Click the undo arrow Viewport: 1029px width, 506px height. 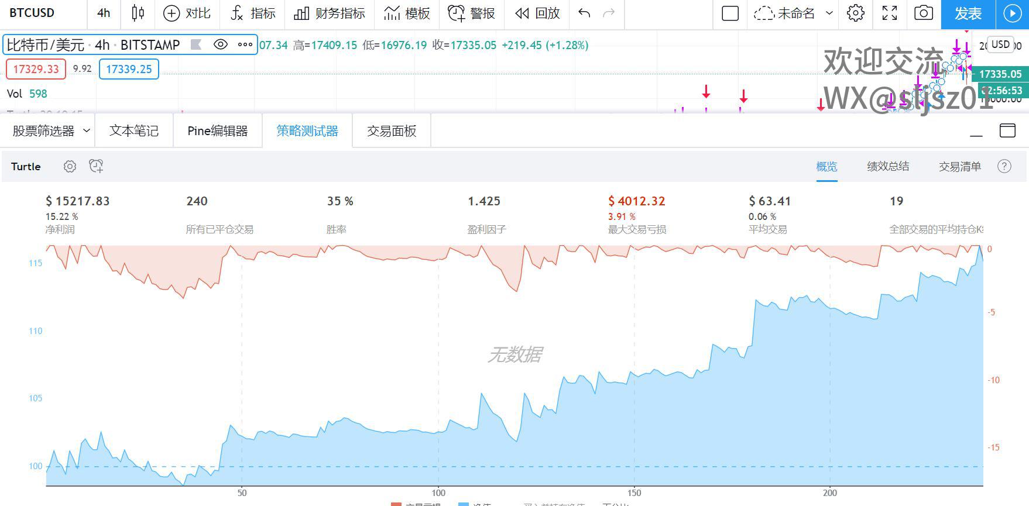[x=584, y=13]
